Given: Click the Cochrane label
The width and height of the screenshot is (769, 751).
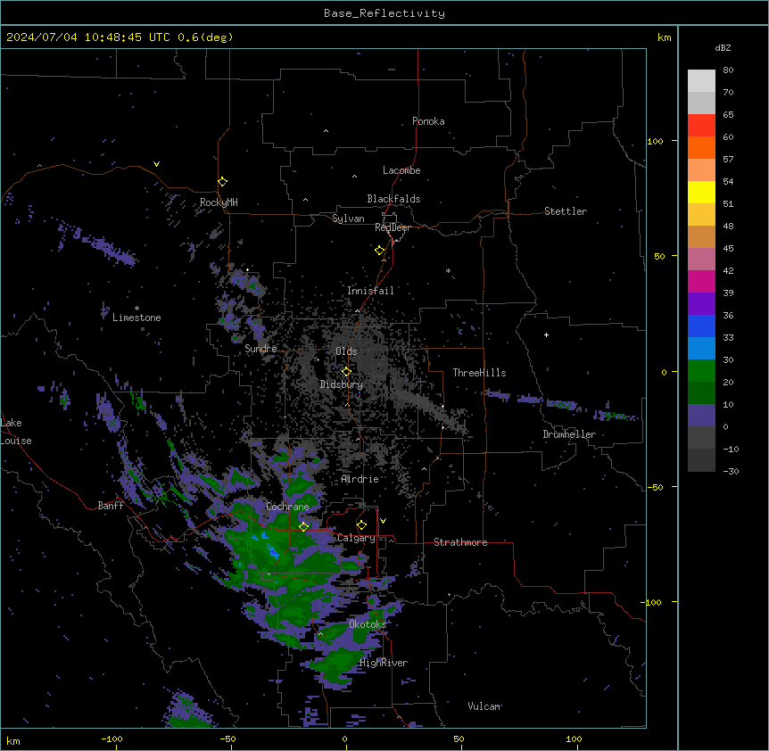Looking at the screenshot, I should pyautogui.click(x=287, y=507).
